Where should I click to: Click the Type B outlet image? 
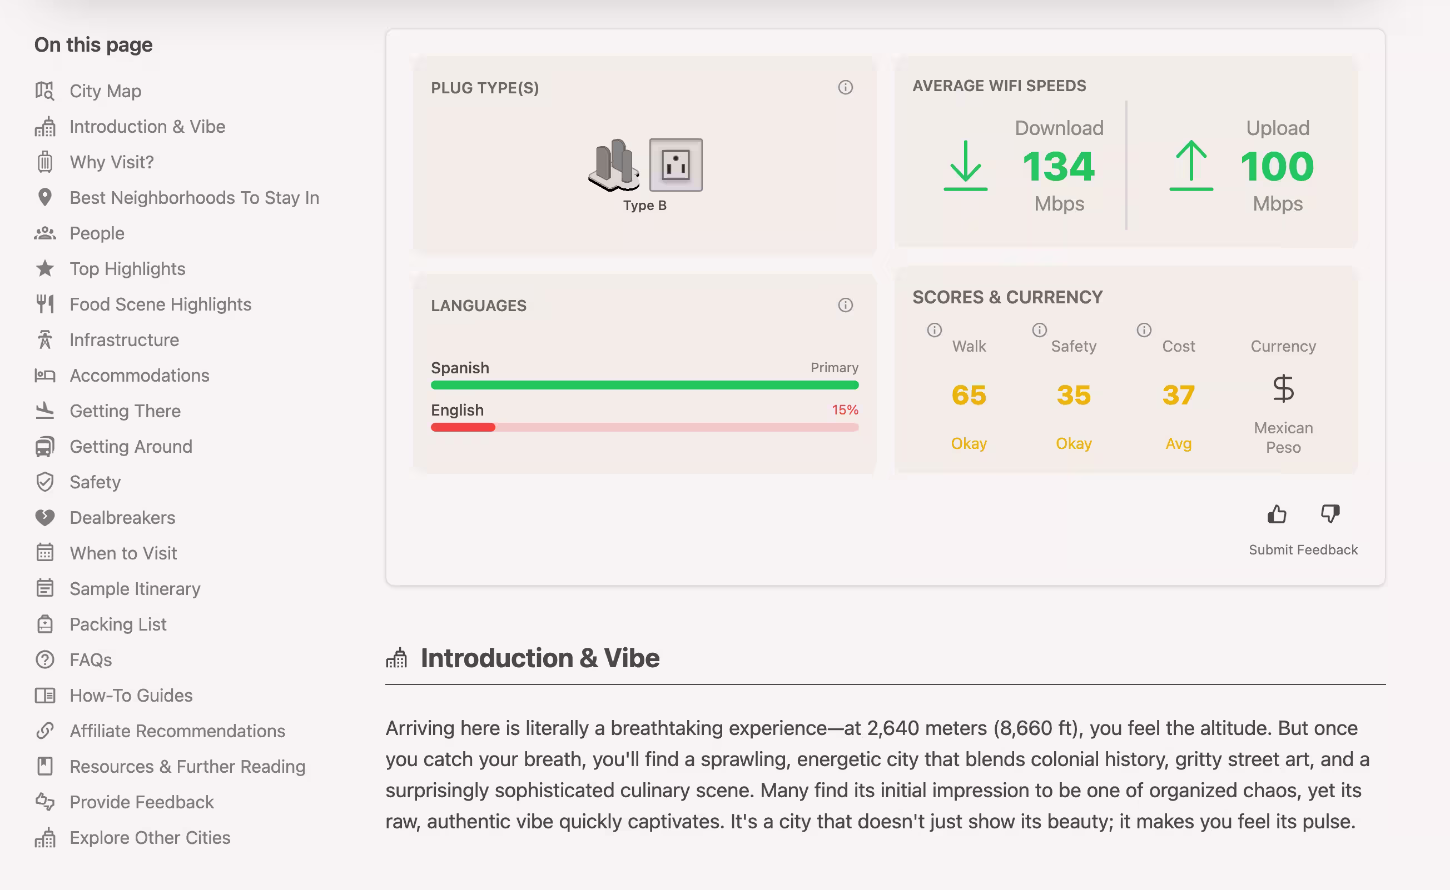coord(676,165)
